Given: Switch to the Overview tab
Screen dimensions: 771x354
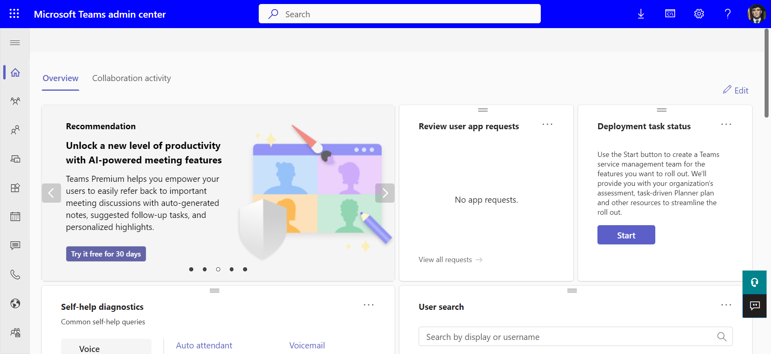Looking at the screenshot, I should pos(61,78).
